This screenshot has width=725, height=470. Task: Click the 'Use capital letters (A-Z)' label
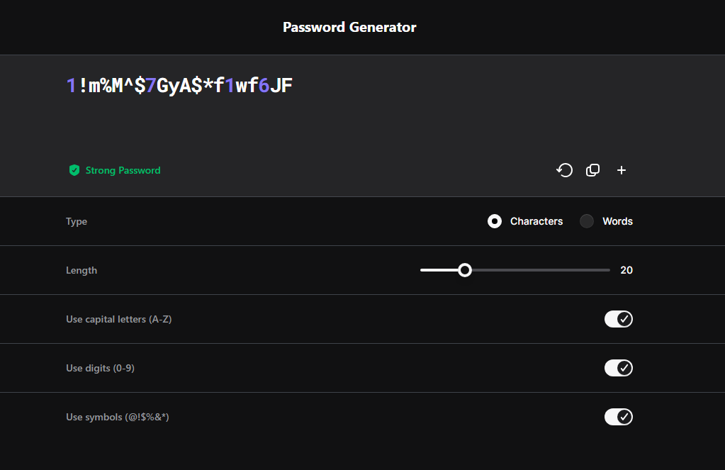coord(118,319)
